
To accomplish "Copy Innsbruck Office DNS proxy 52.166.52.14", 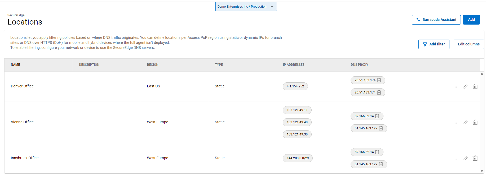I will (x=377, y=152).
